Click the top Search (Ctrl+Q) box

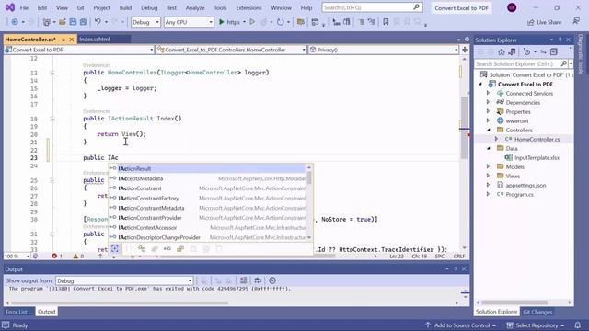[x=372, y=7]
